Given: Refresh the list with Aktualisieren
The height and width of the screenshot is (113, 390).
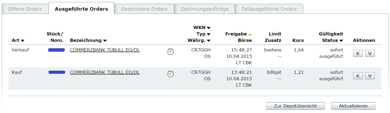Looking at the screenshot, I should 353,106.
